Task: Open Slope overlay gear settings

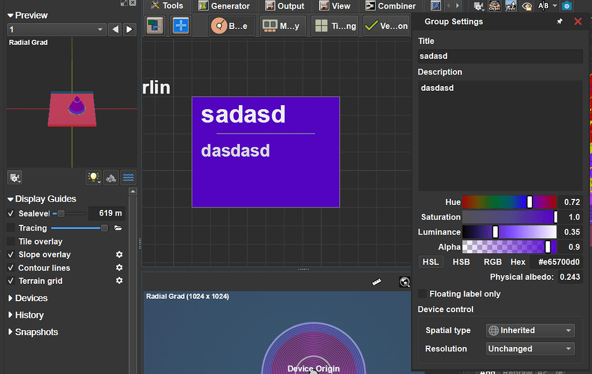Action: coord(119,254)
